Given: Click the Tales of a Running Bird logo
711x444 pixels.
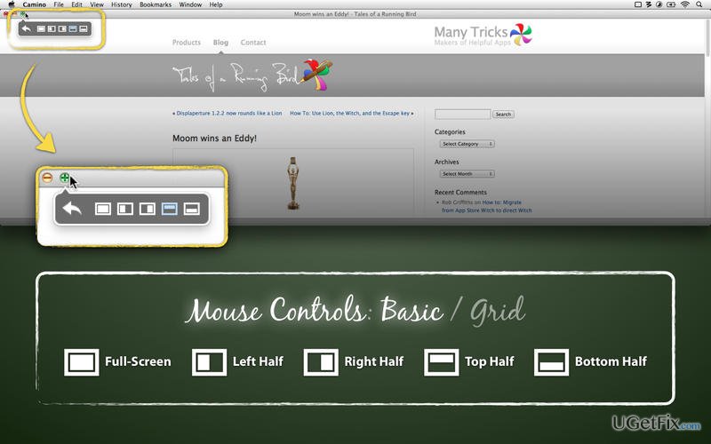Looking at the screenshot, I should 252,75.
